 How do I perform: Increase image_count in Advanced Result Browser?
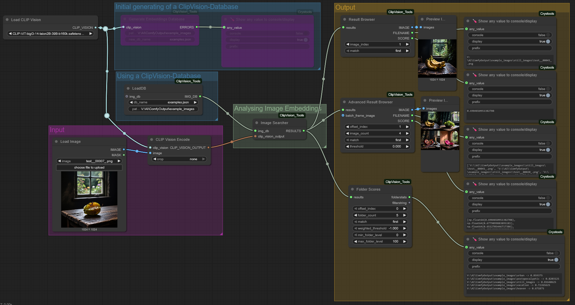coord(407,133)
